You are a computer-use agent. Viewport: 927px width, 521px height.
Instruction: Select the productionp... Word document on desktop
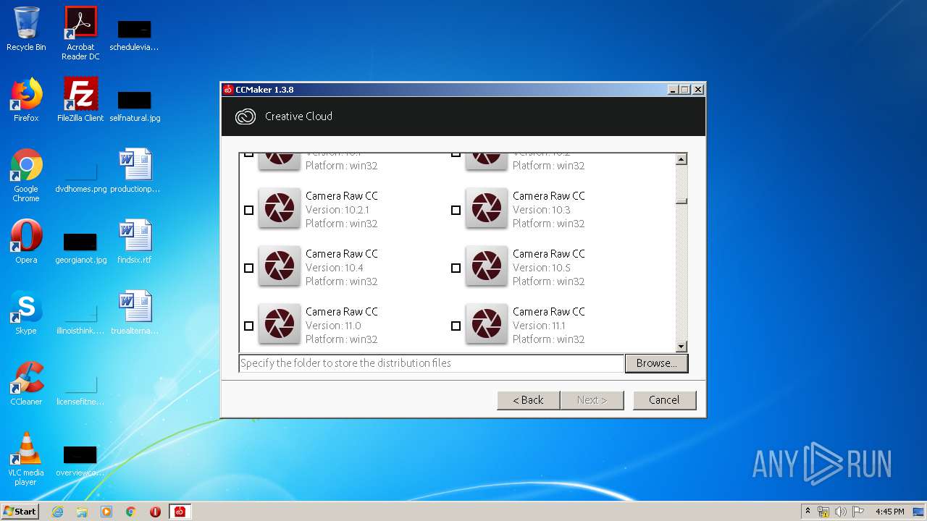point(135,171)
